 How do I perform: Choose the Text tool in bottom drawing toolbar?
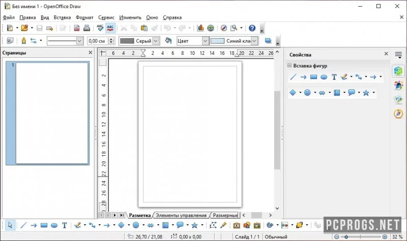(65, 225)
